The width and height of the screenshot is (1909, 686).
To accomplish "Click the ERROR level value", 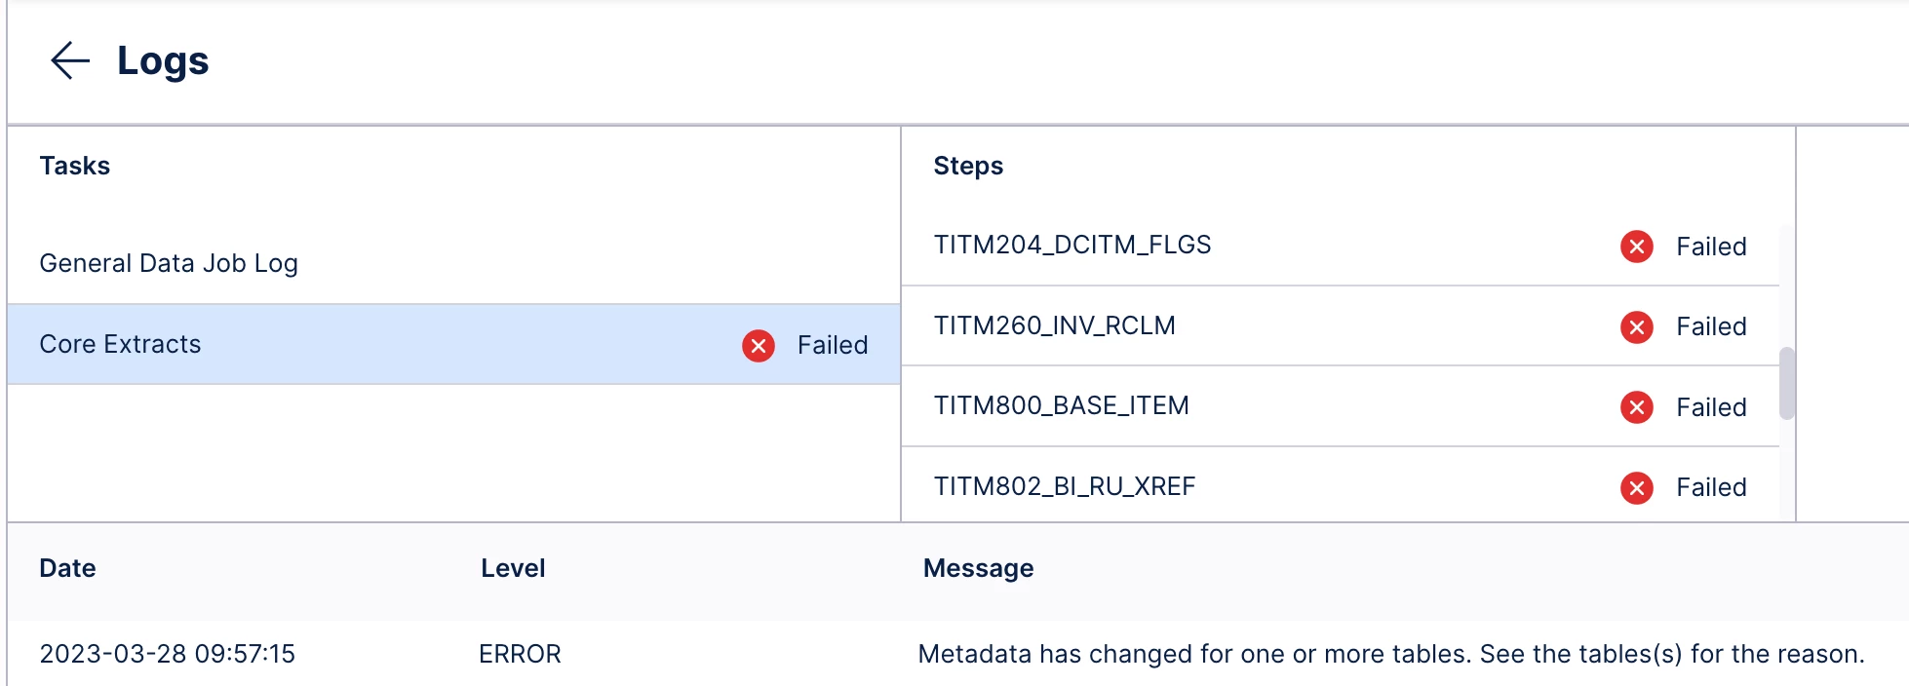I will pos(520,654).
